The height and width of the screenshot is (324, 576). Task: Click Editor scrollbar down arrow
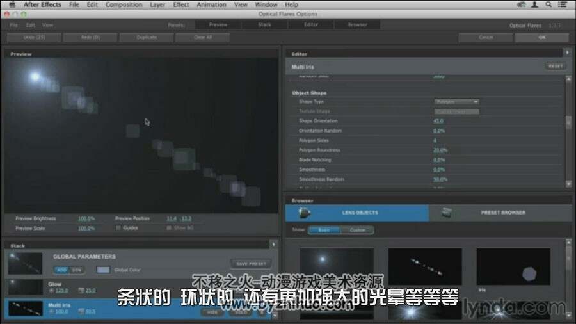568,184
